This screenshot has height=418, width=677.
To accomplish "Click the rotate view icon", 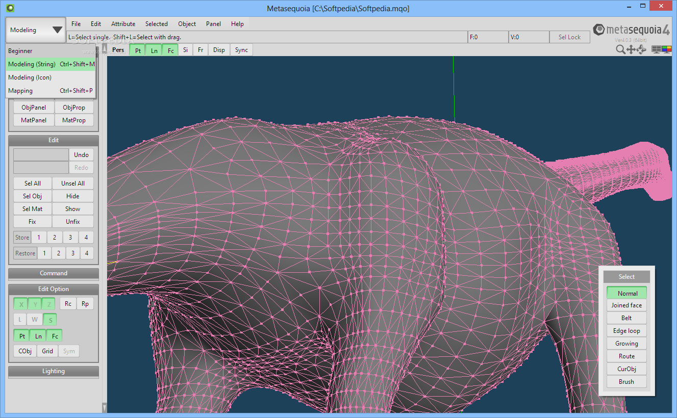I will click(x=641, y=49).
